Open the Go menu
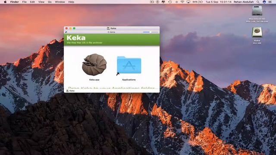 (x=50, y=2)
